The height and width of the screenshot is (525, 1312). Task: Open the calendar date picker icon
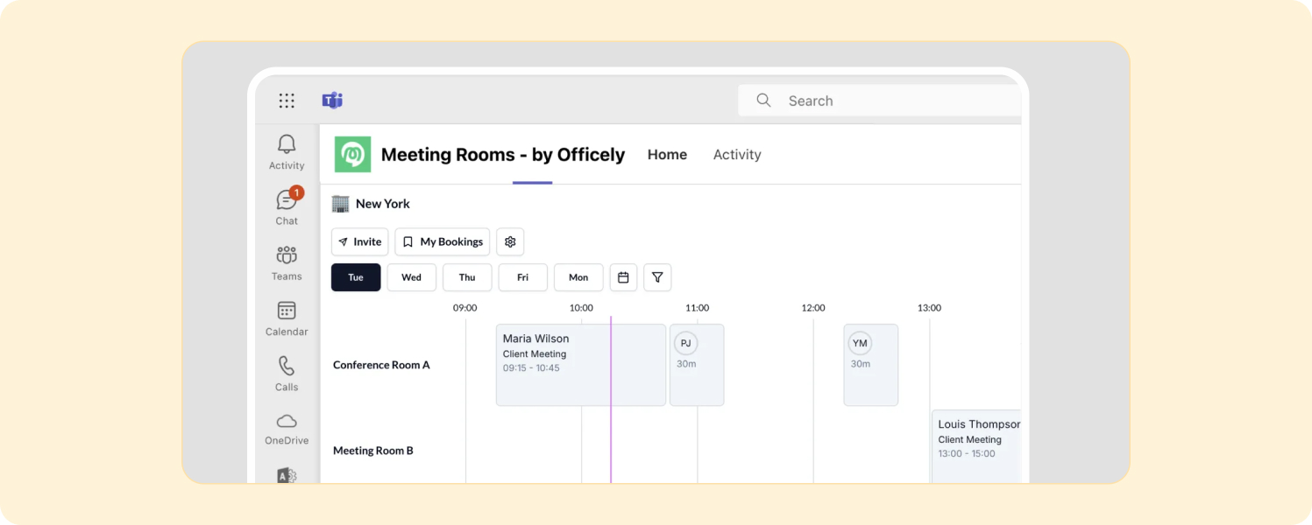click(623, 277)
